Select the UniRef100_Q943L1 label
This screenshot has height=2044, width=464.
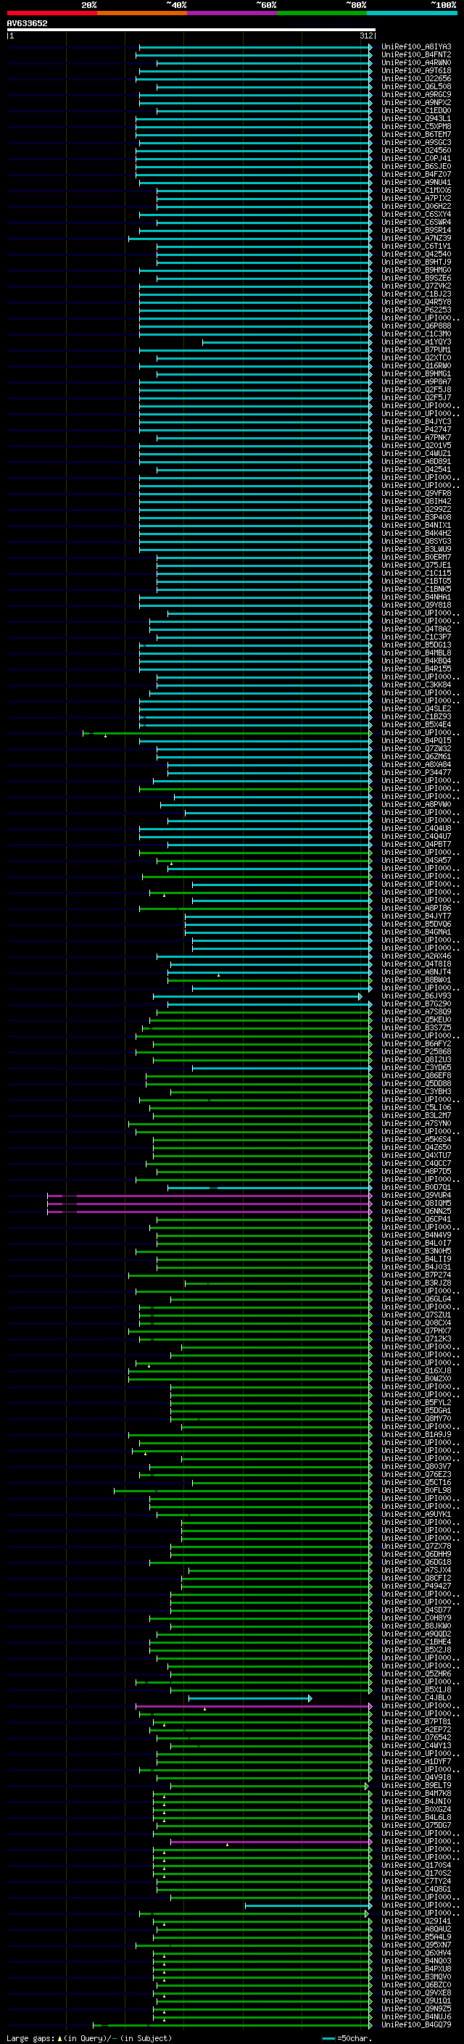point(416,118)
